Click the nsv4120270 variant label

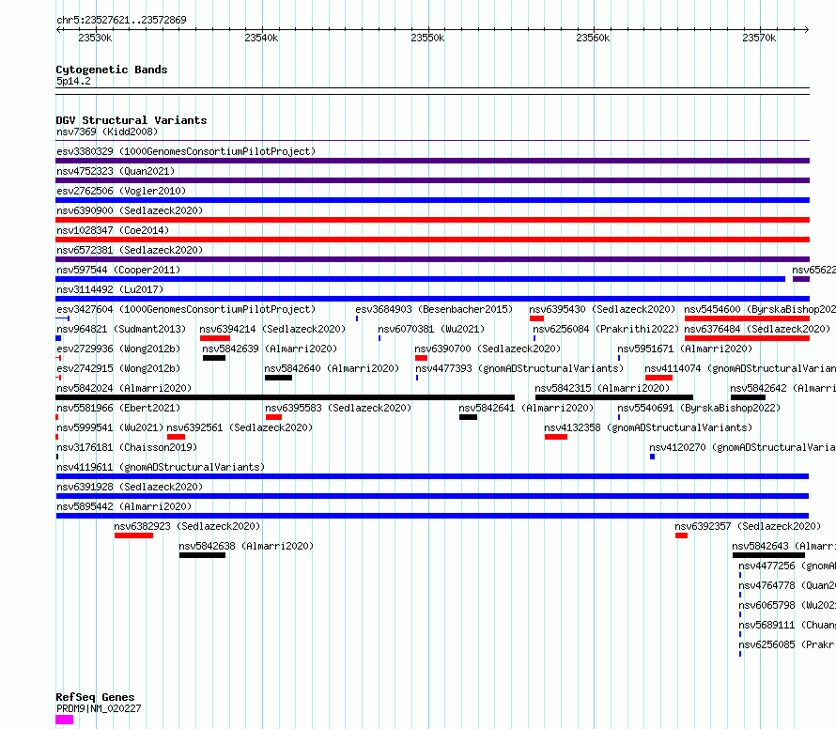click(742, 447)
